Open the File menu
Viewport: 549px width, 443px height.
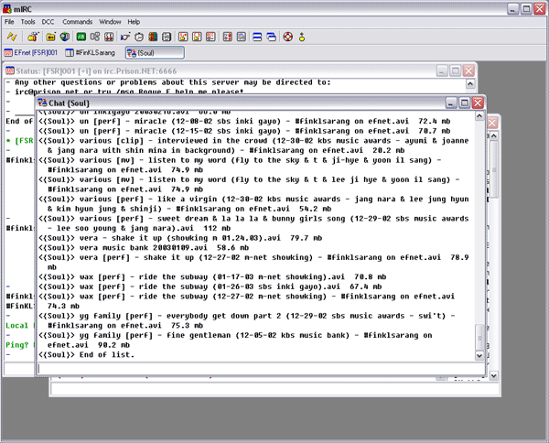tap(9, 21)
